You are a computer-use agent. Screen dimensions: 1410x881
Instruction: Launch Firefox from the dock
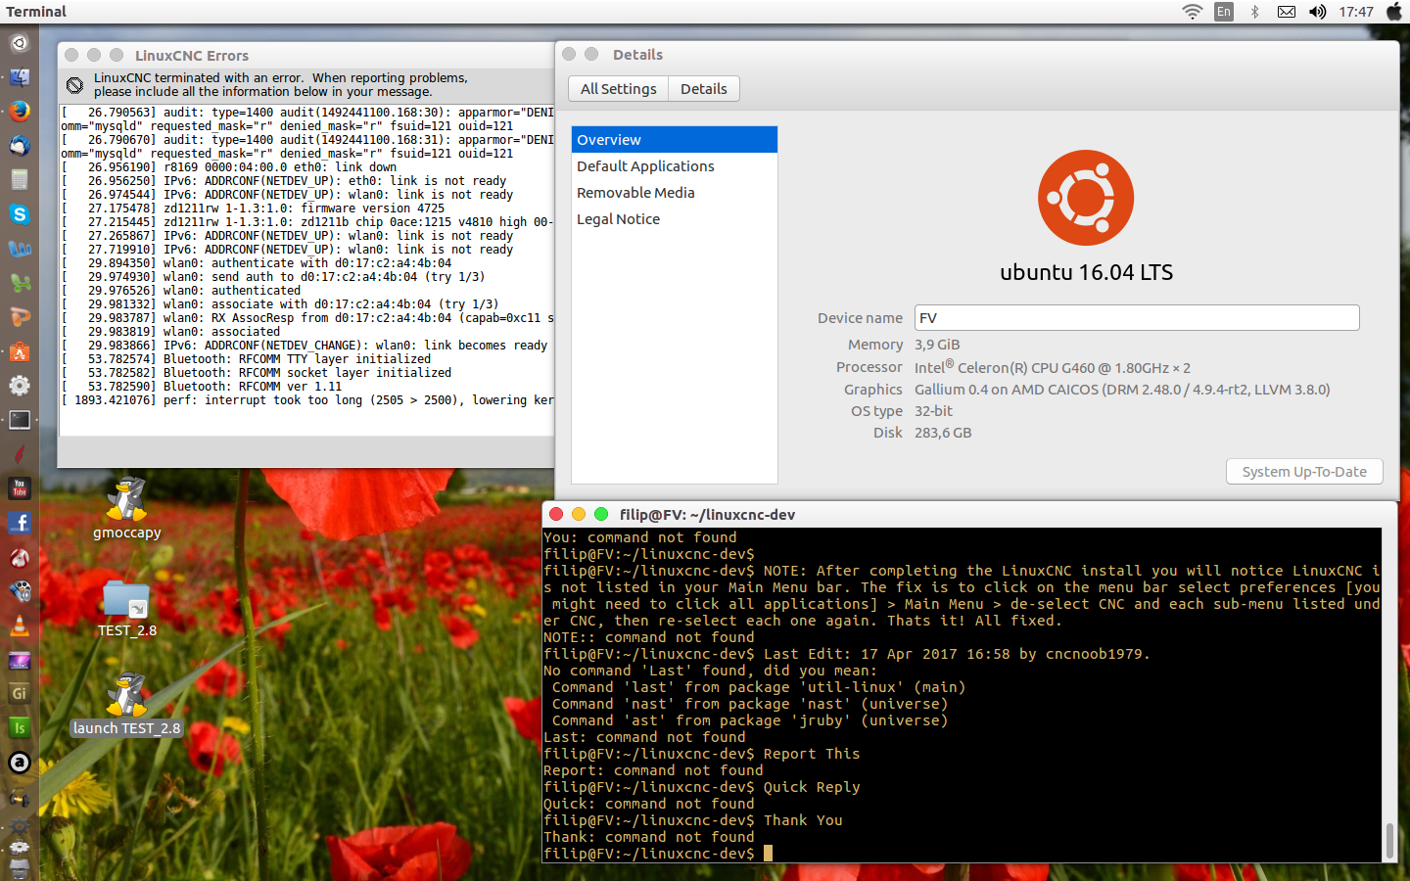(20, 112)
